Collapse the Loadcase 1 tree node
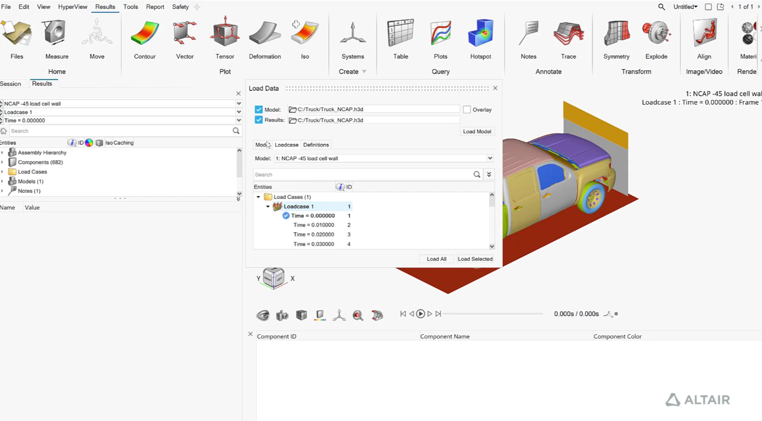Image resolution: width=762 pixels, height=421 pixels. [268, 207]
